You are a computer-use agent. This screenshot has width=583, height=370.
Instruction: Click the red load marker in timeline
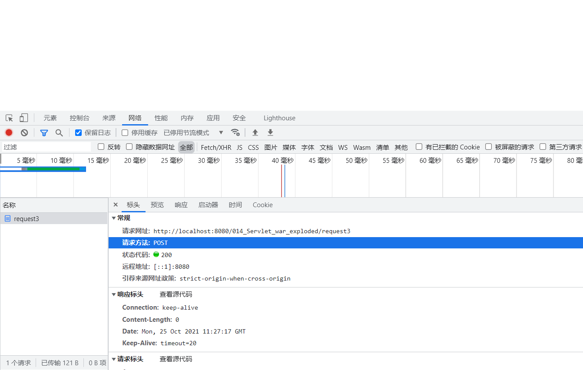tap(282, 181)
